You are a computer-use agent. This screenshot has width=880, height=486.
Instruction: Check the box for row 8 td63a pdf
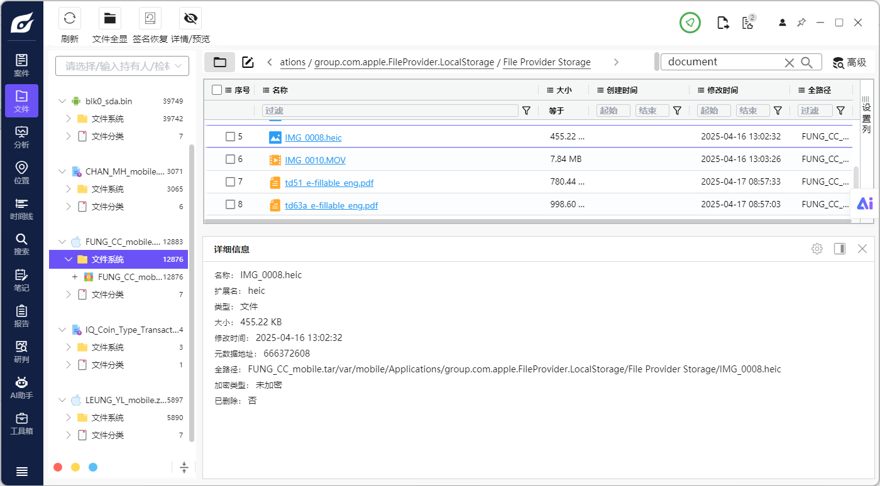tap(230, 204)
